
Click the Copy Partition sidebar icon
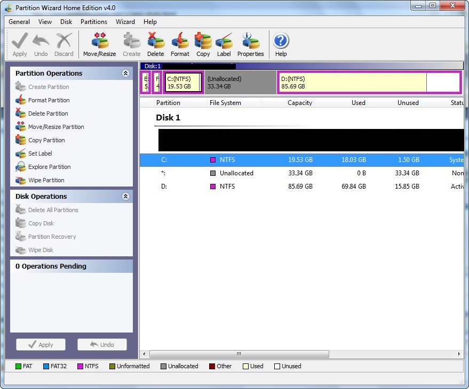pos(21,140)
